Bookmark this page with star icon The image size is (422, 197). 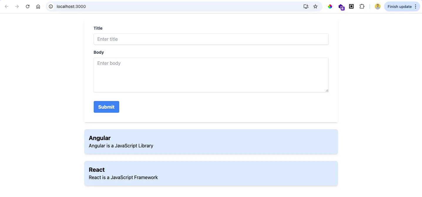[315, 6]
